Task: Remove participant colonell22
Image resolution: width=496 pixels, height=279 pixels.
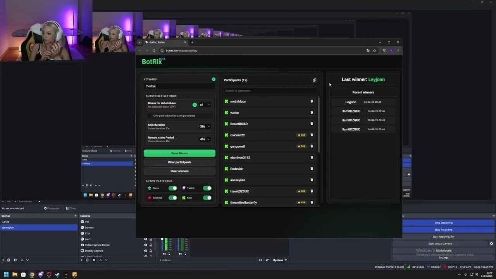Action: [312, 135]
